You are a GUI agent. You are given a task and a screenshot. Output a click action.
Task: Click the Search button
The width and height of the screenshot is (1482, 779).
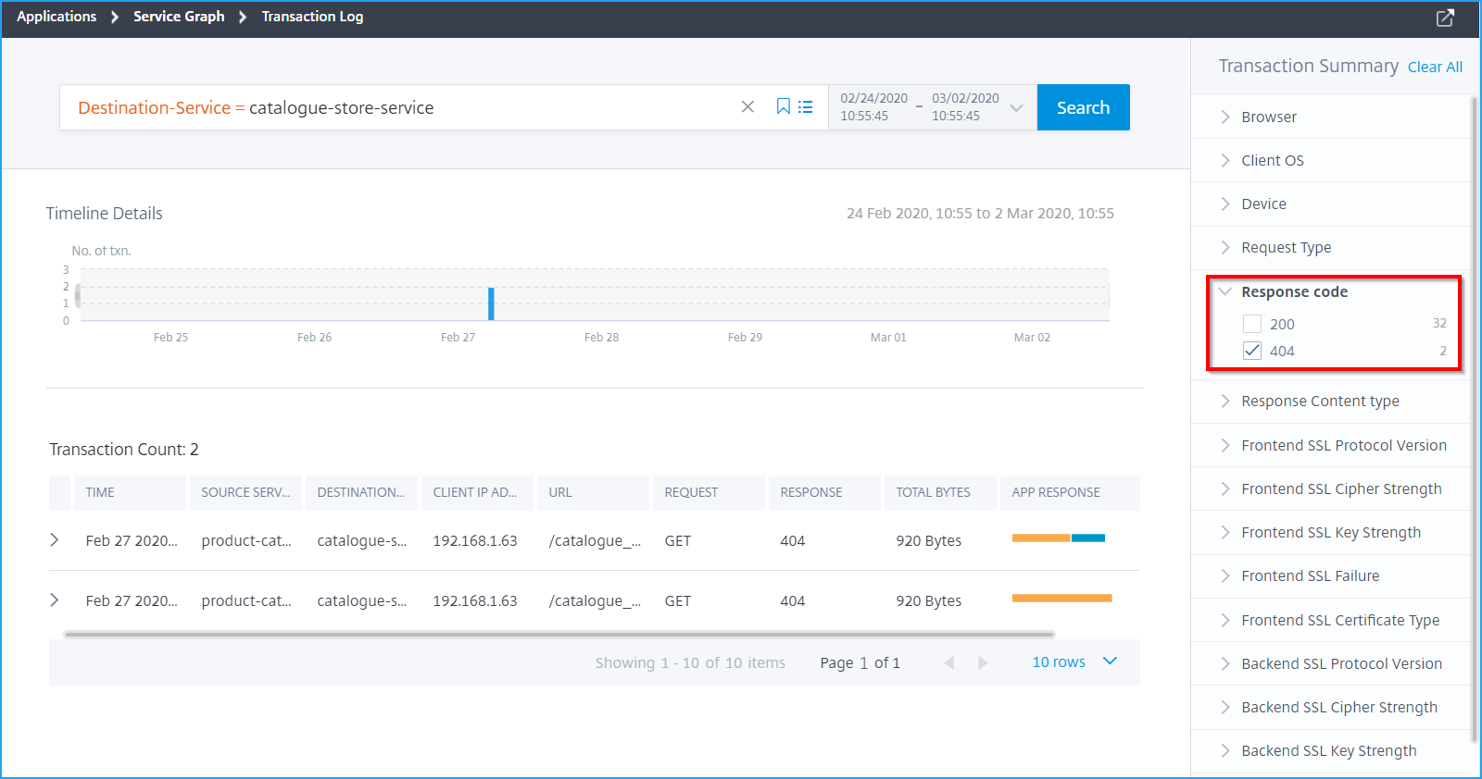pos(1083,107)
